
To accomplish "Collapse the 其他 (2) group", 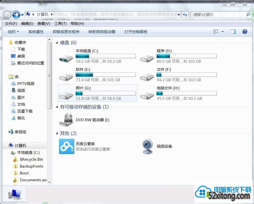I will pos(57,133).
